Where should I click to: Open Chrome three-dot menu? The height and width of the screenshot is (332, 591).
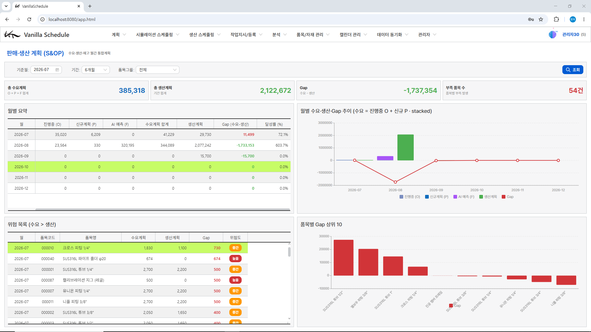(584, 19)
